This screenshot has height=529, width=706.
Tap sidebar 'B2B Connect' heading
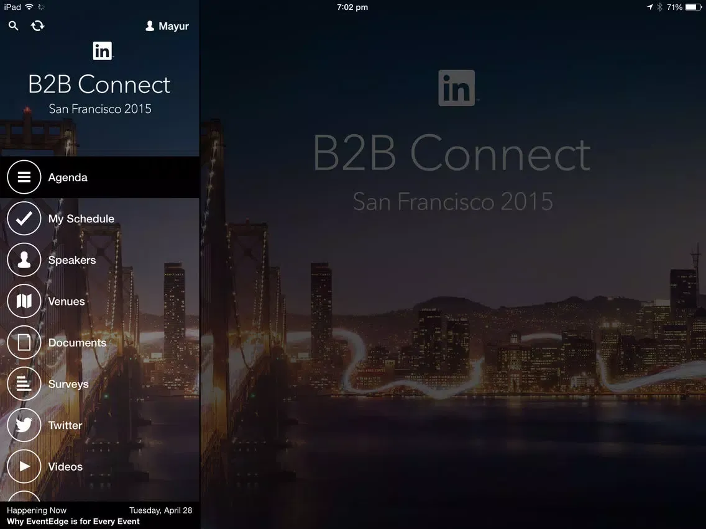click(x=99, y=84)
